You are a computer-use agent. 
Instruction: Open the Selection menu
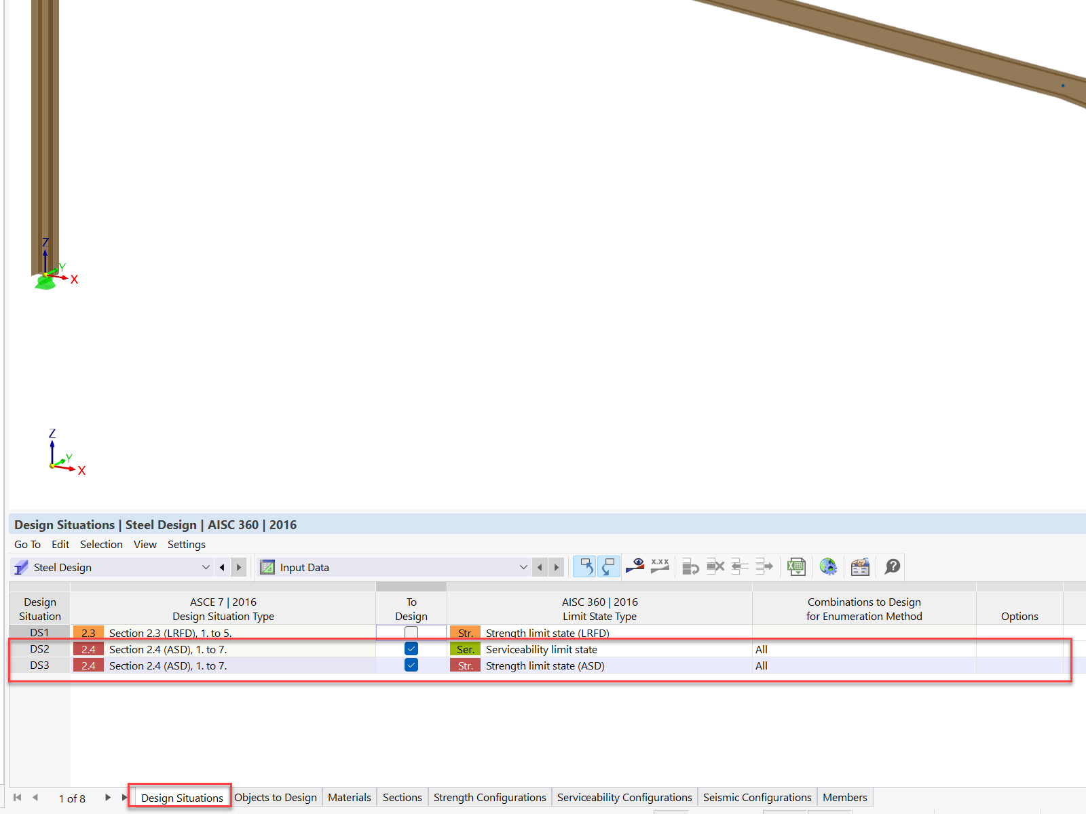101,544
